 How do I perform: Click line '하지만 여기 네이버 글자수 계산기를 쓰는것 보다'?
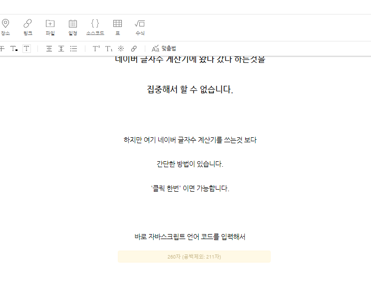point(190,140)
